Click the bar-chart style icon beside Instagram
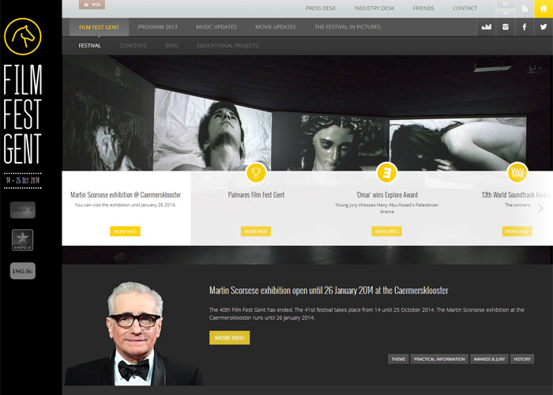Viewport: 553px width, 395px height. tap(487, 27)
